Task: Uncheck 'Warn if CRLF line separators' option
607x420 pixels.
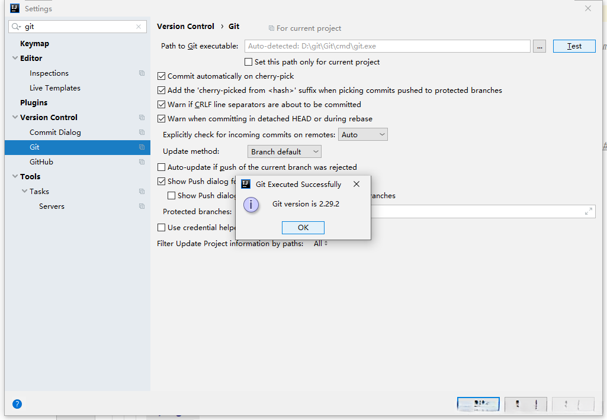Action: coord(162,105)
